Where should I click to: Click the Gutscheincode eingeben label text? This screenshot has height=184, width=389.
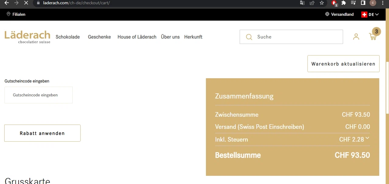[x=27, y=81]
